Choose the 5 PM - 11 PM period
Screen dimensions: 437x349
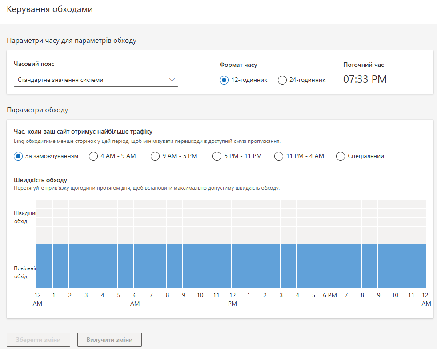point(216,156)
